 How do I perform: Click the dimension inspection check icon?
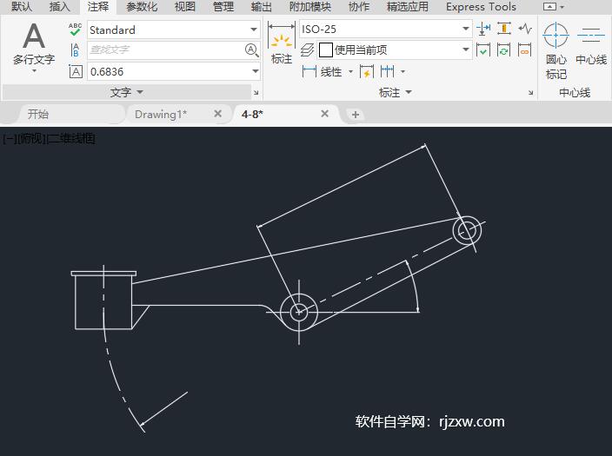[x=483, y=50]
